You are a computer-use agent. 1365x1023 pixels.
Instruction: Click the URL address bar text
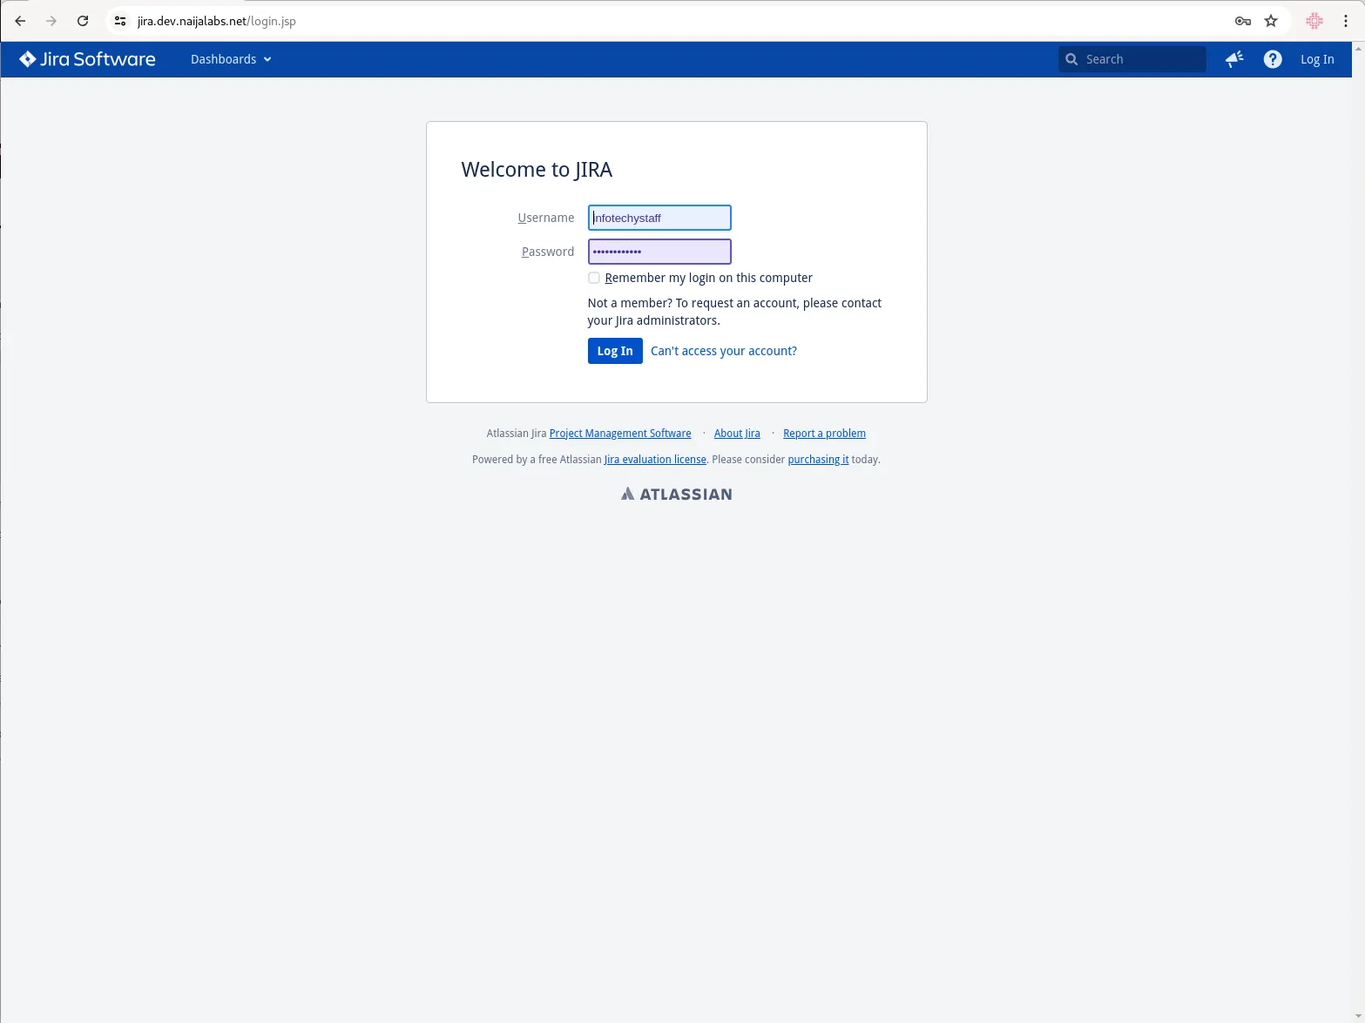(217, 21)
